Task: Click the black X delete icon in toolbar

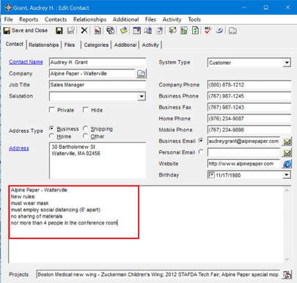Action: coord(84,31)
